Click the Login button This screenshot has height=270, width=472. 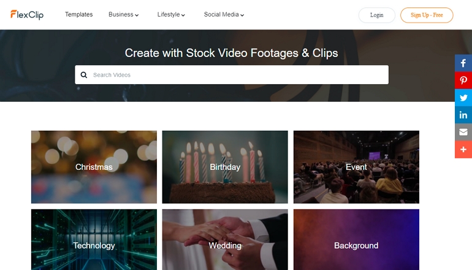pos(376,15)
